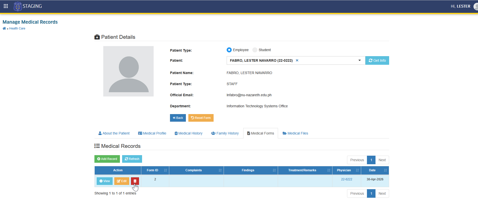Sort table by Complaints column
Viewport: 478px width, 201px height.
coord(196,170)
